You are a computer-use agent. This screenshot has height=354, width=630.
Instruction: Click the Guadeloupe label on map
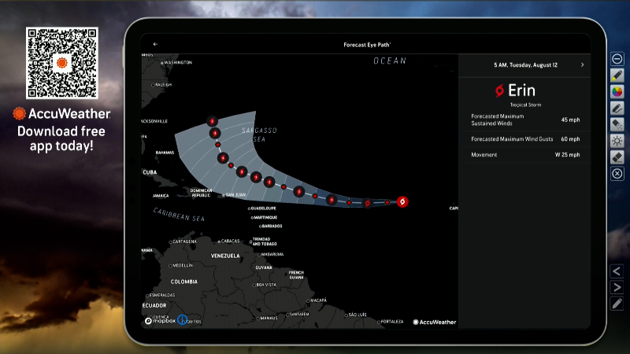tap(262, 208)
